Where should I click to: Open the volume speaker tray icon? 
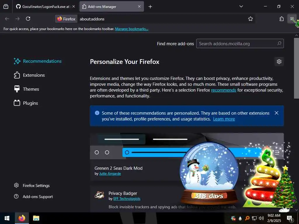(261, 218)
